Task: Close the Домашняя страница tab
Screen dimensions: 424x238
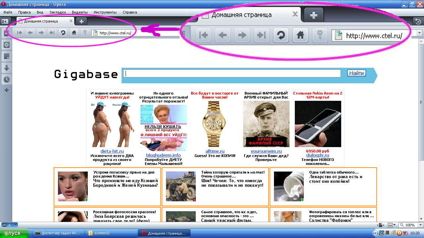Action: point(71,21)
